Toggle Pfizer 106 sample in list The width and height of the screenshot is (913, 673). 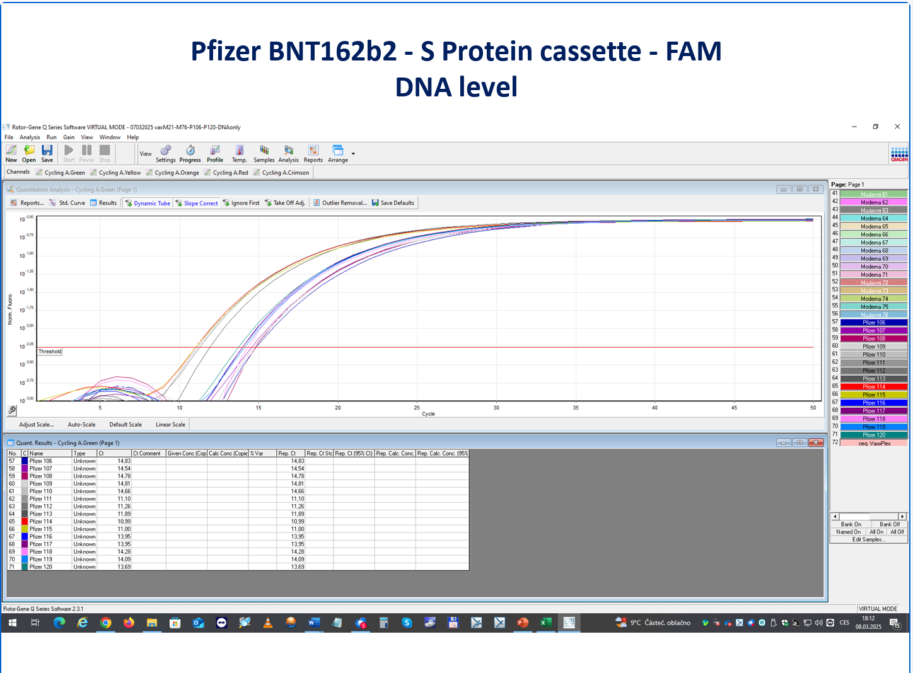[x=874, y=322]
